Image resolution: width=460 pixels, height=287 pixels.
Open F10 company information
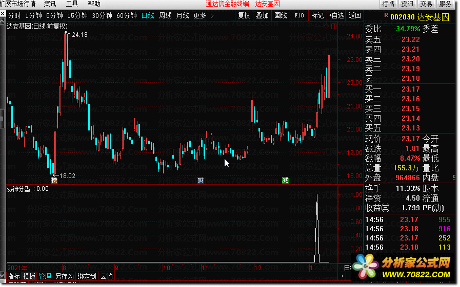point(299,15)
